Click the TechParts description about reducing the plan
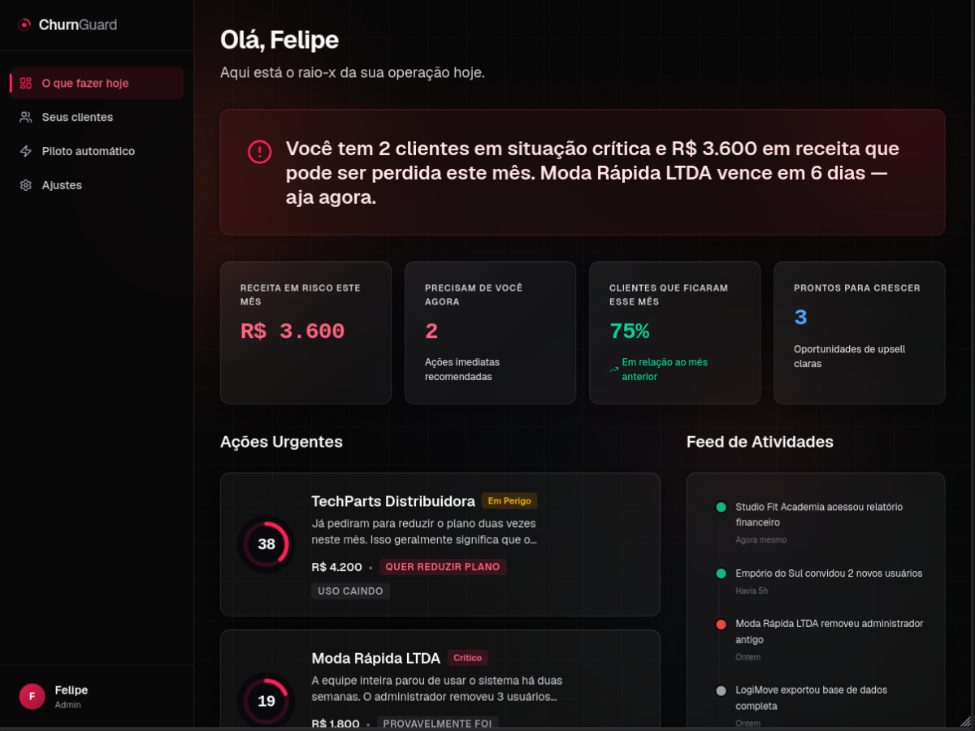This screenshot has height=731, width=975. 424,531
